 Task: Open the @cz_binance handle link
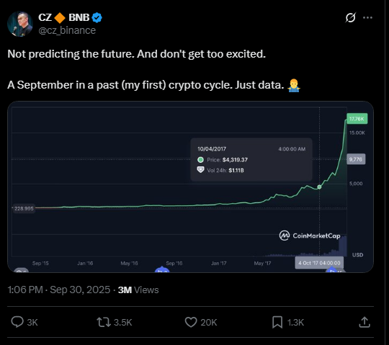click(x=67, y=30)
